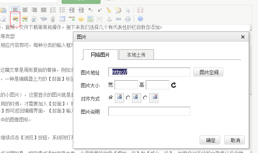Click the blue question mark help icon
Viewport: 260px width, 153px height.
point(140,19)
